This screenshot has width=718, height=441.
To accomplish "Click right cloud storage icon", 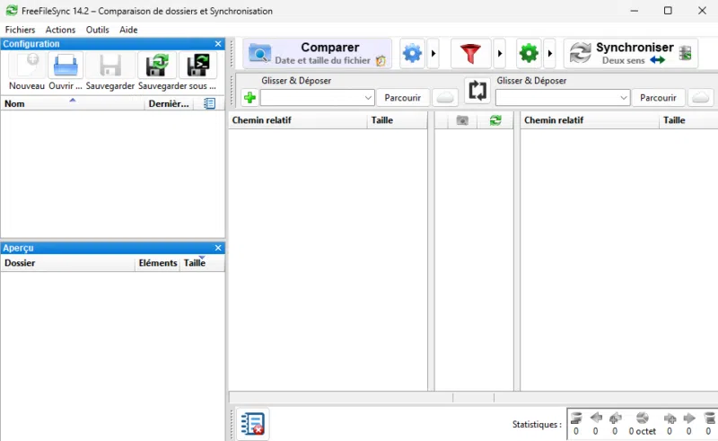I will [700, 98].
